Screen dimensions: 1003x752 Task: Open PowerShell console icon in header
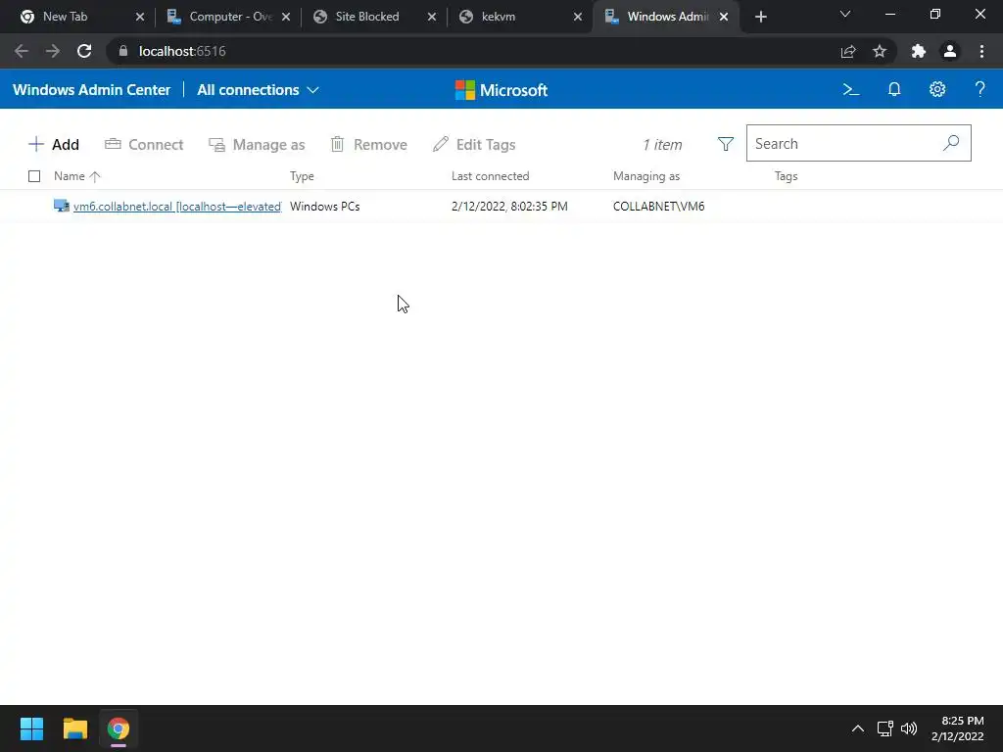point(851,89)
